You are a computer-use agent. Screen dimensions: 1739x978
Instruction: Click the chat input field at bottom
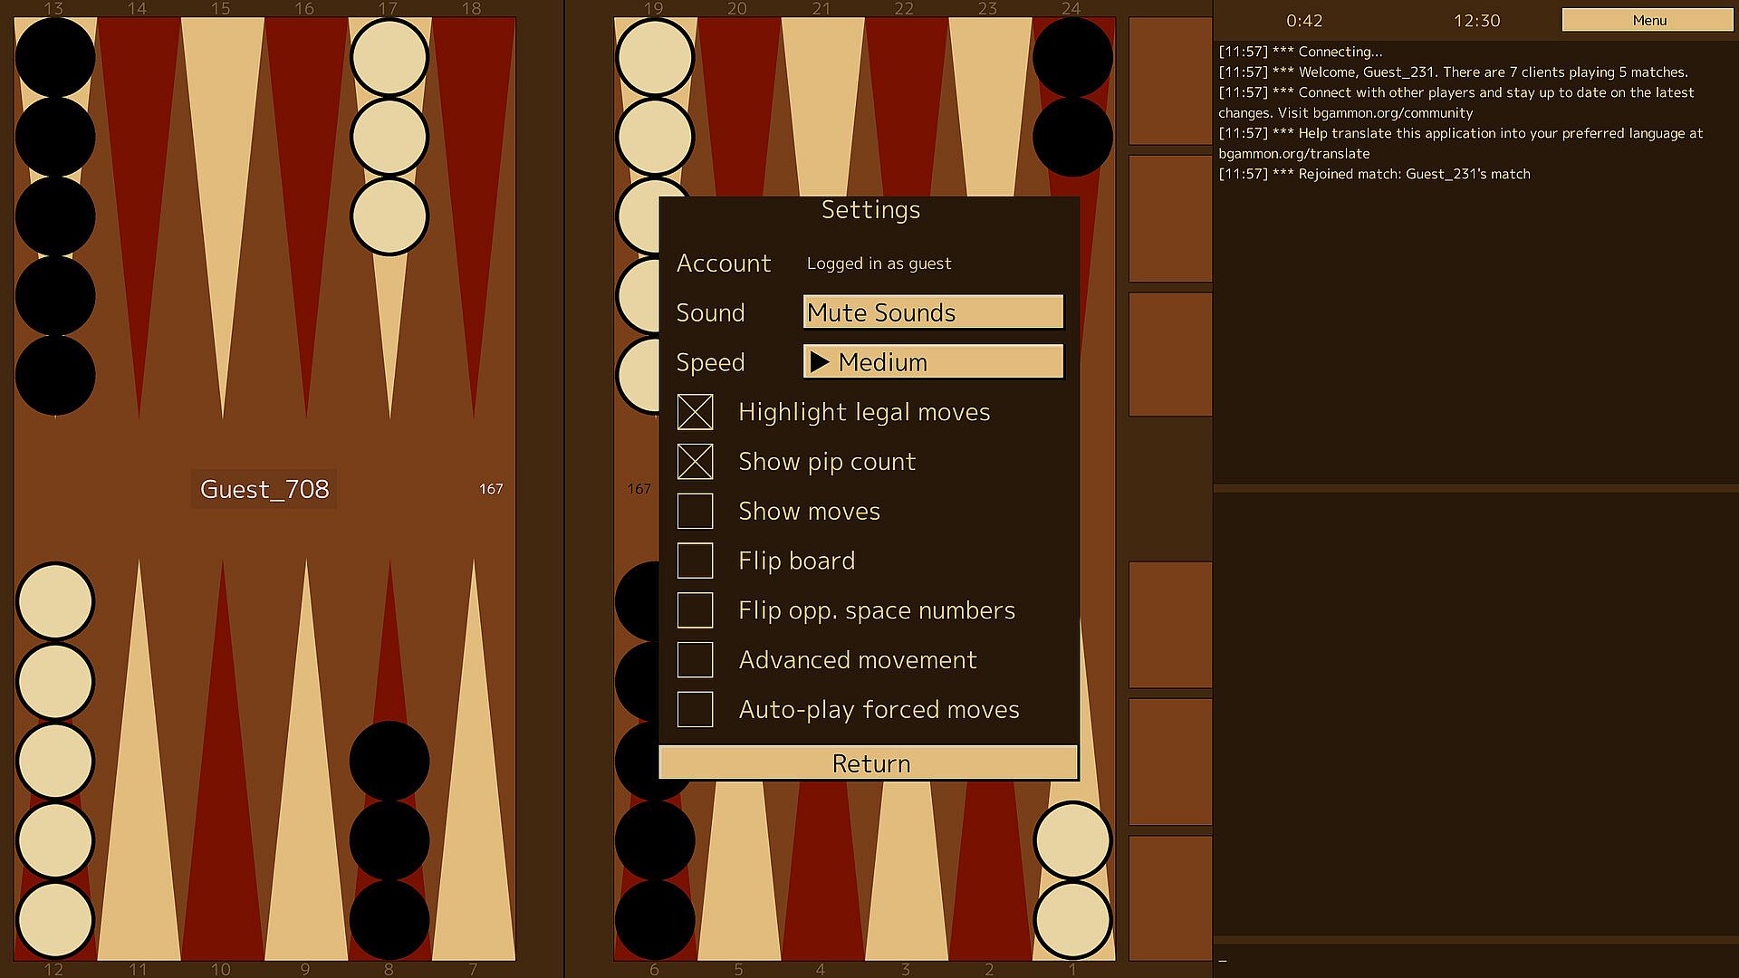[x=1475, y=959]
